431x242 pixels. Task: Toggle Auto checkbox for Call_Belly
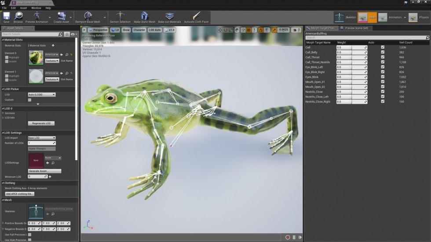tap(383, 52)
